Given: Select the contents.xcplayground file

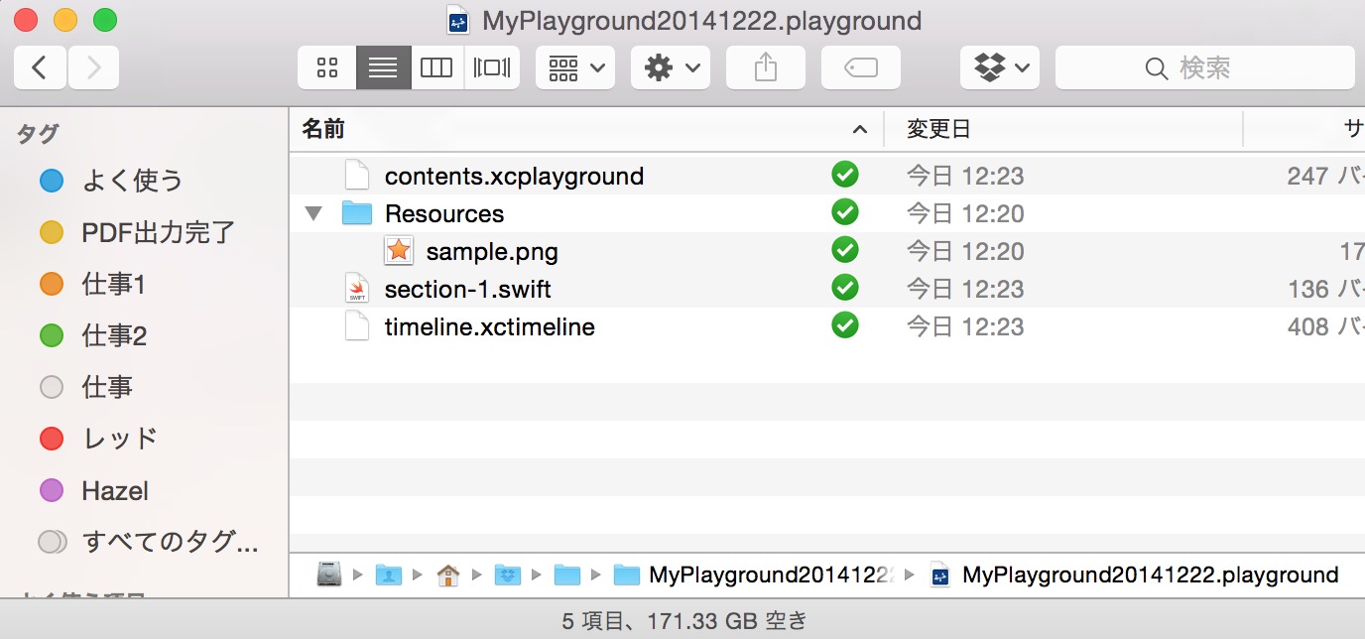Looking at the screenshot, I should click(x=514, y=176).
